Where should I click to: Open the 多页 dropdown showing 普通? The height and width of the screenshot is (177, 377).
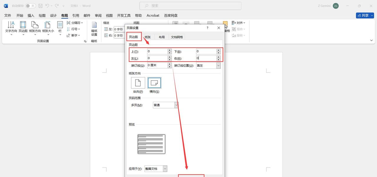click(176, 105)
